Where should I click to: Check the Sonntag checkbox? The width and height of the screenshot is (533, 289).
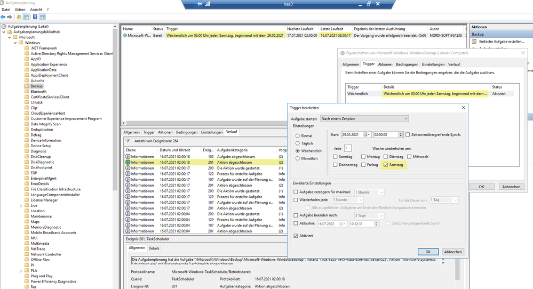click(336, 157)
